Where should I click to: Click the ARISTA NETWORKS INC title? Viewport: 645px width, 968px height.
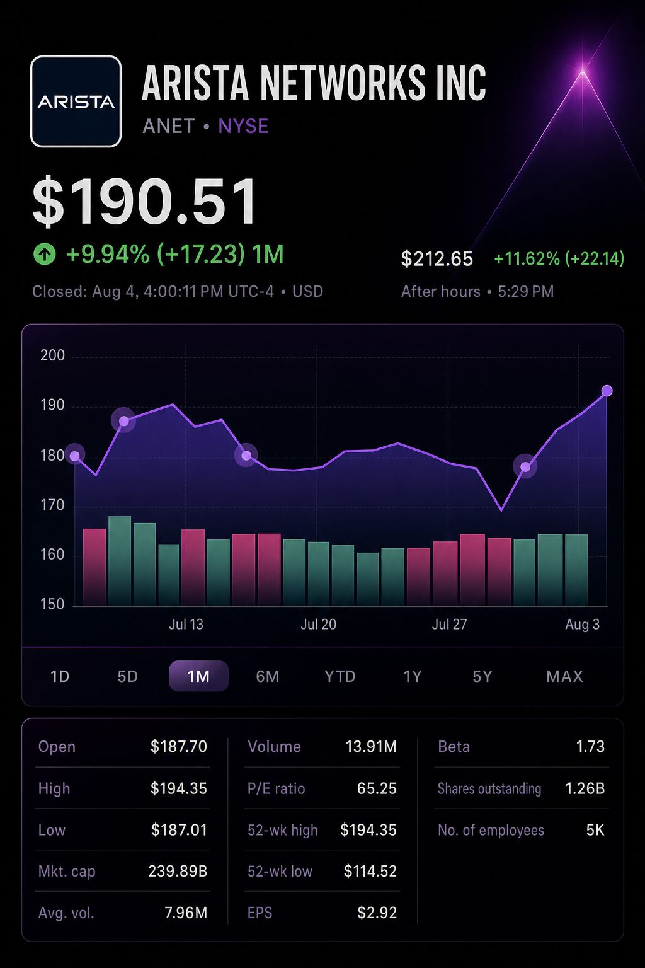tap(314, 83)
